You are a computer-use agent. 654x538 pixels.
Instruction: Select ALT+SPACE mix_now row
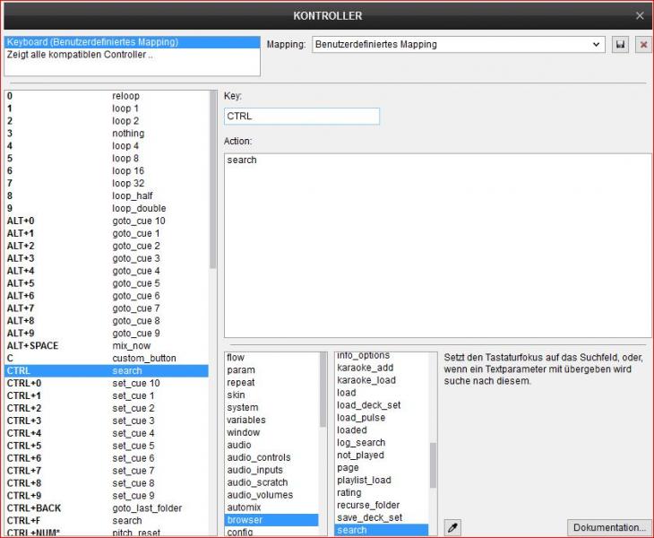click(x=107, y=345)
